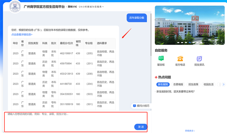Click score cell 462/199917
Viewport: 227px width, 133px height.
[x=66, y=53]
